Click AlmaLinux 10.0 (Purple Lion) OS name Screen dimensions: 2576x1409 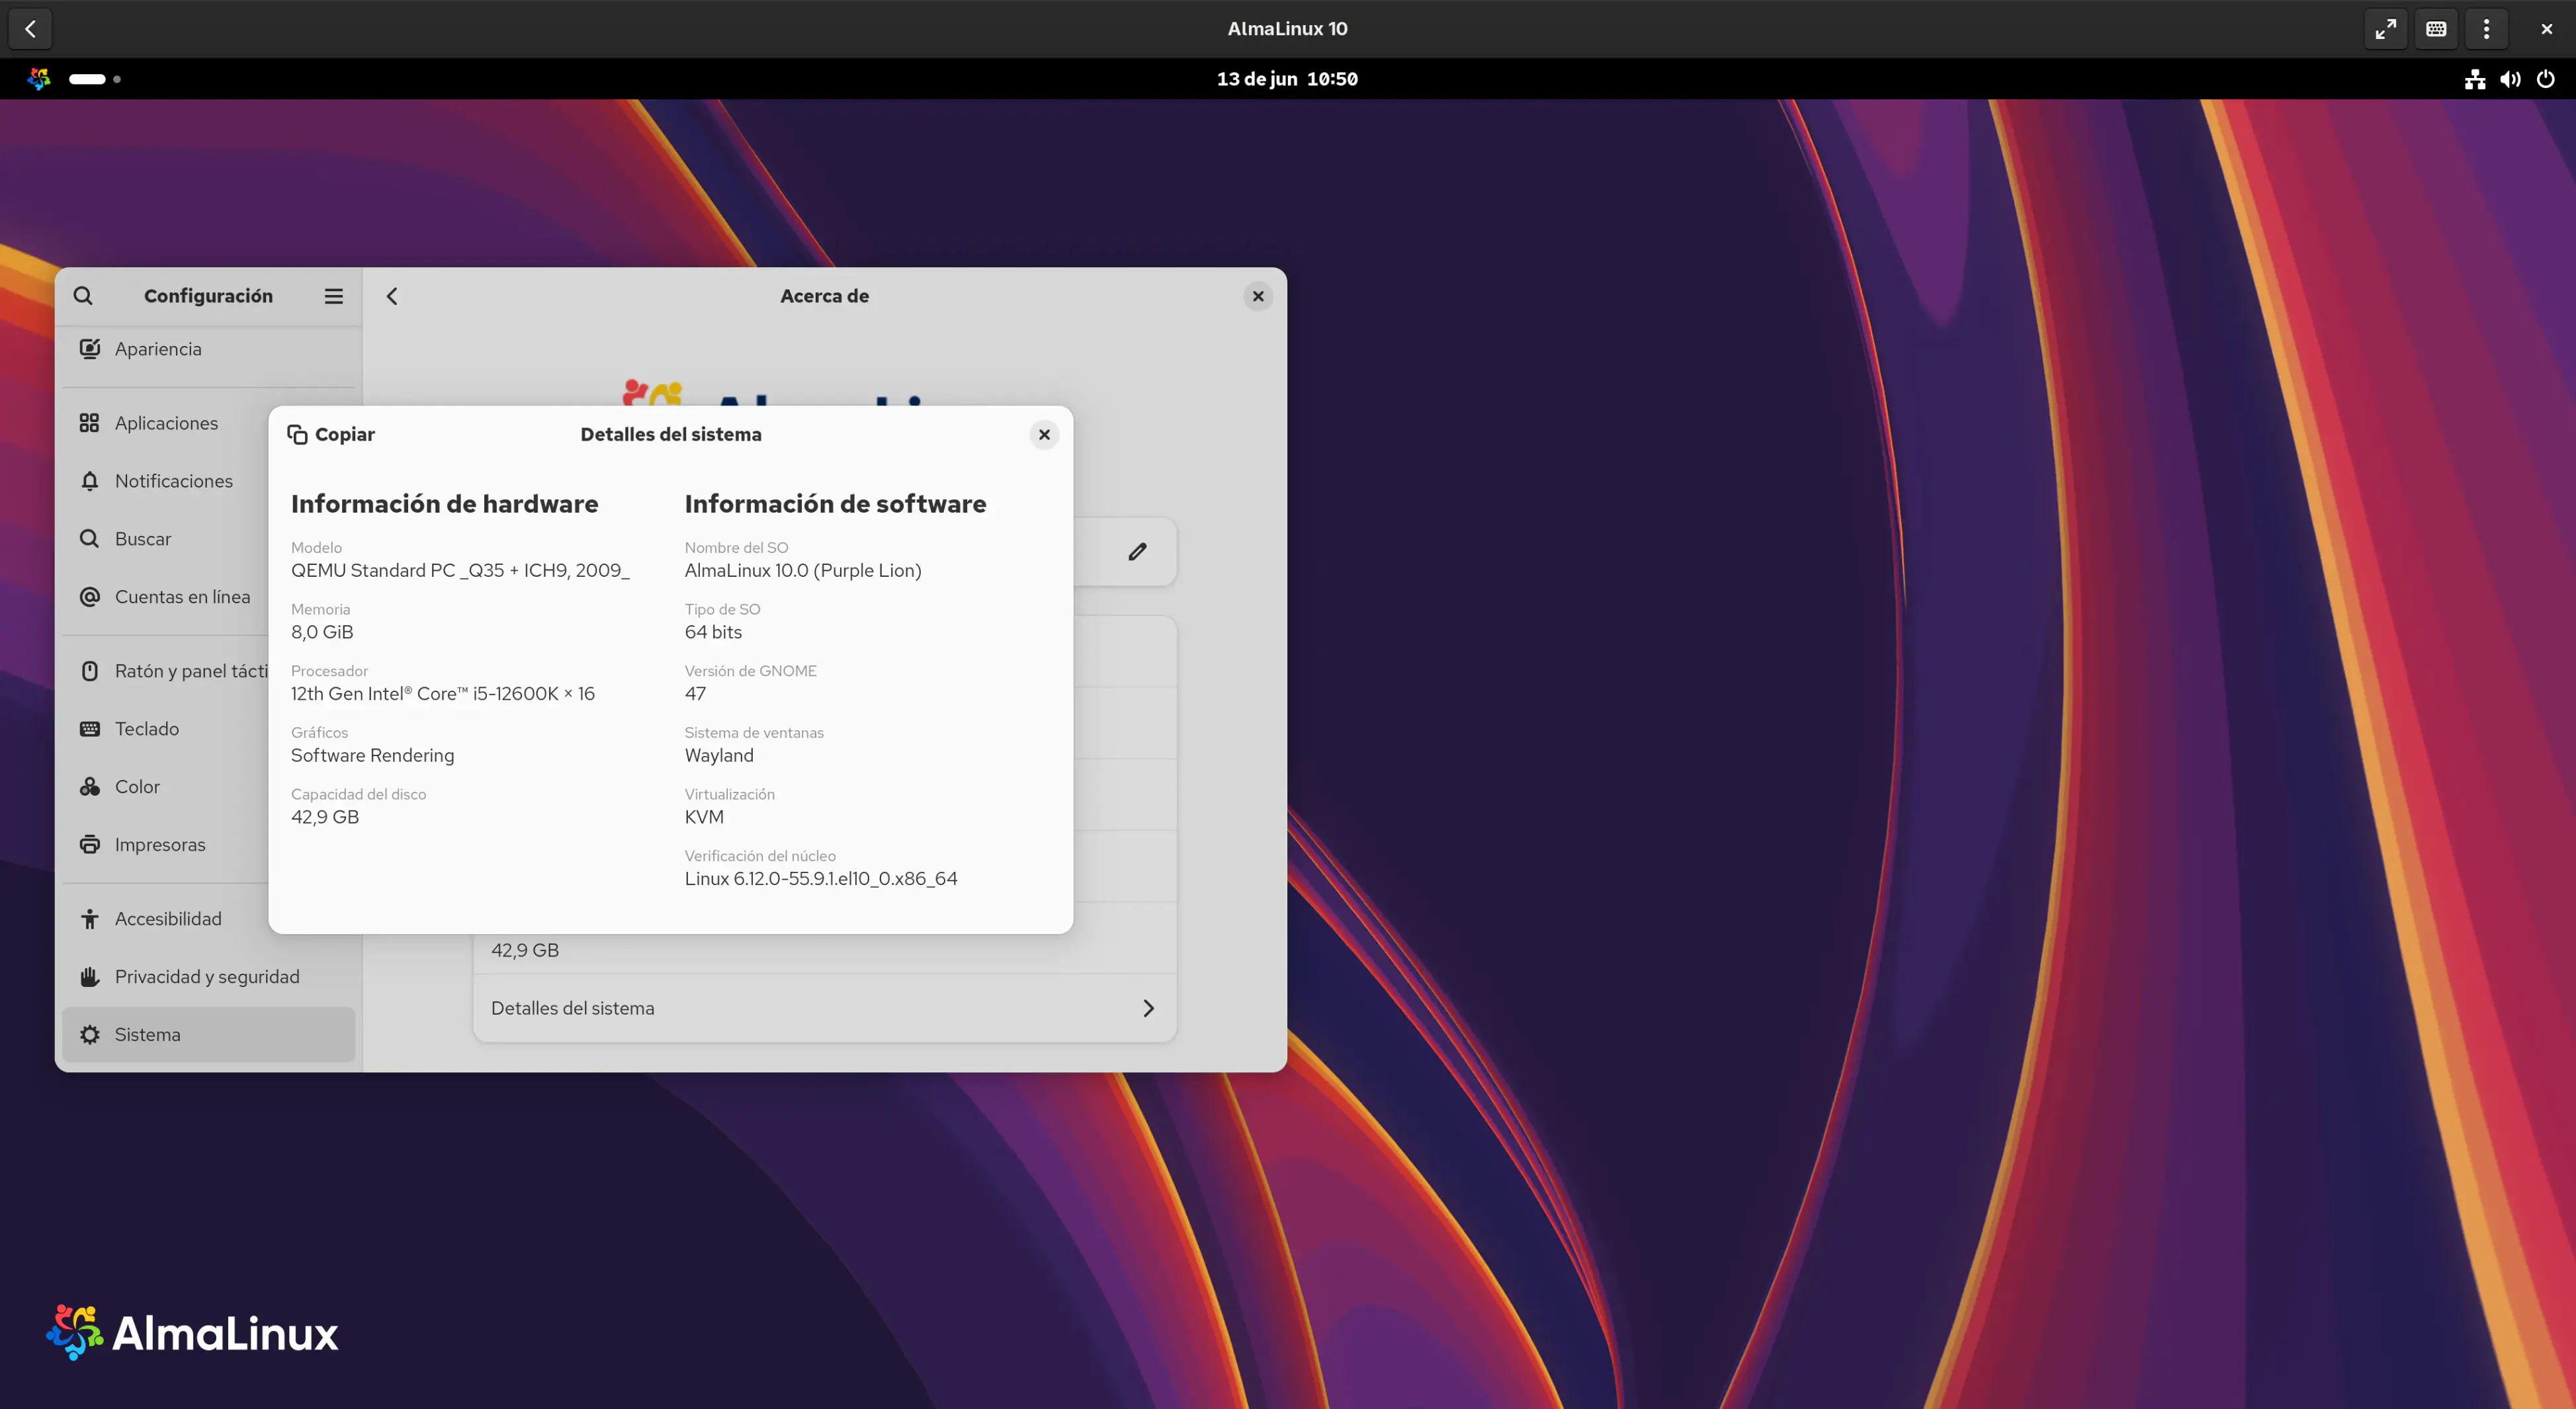[x=803, y=570]
